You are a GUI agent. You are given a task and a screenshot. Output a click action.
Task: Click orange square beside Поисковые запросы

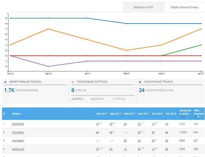click(73, 82)
